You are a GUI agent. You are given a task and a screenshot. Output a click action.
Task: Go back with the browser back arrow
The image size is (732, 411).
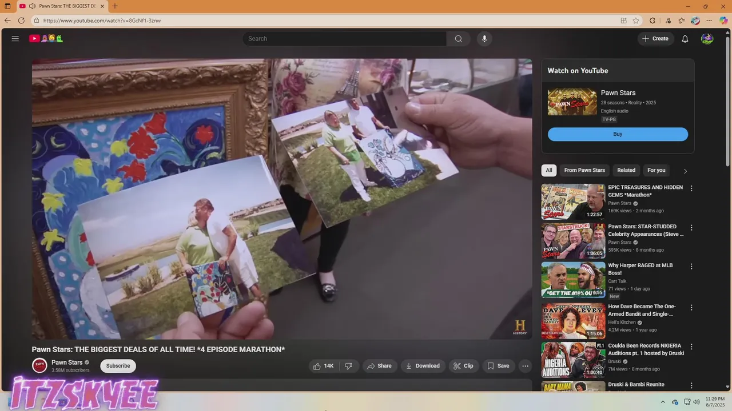pos(7,21)
